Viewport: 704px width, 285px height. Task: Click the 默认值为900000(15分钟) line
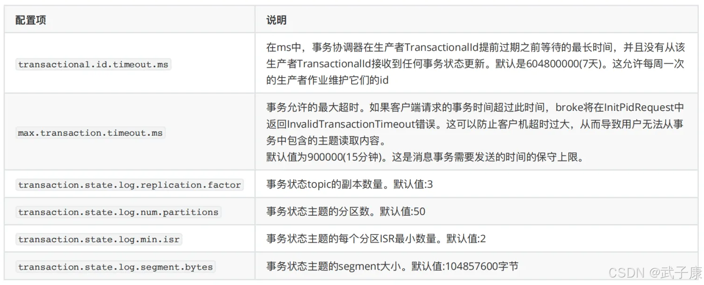425,157
